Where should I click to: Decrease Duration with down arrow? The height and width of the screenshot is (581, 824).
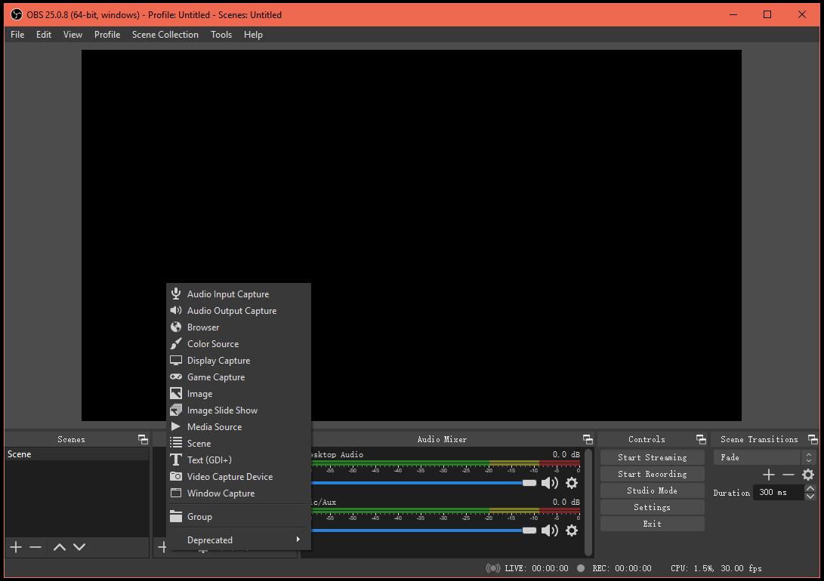point(810,496)
